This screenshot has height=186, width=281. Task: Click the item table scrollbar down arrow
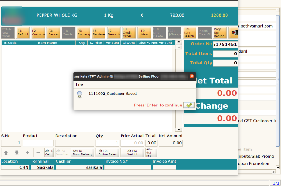(179, 130)
